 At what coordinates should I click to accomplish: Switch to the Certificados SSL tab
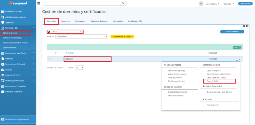coord(135,21)
